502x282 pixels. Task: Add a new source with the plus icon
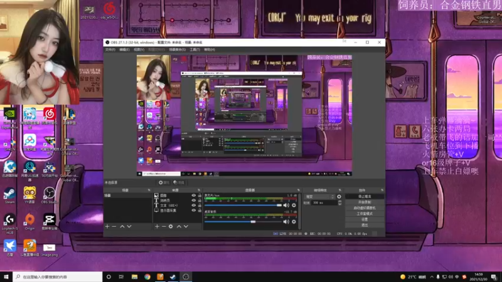click(157, 226)
